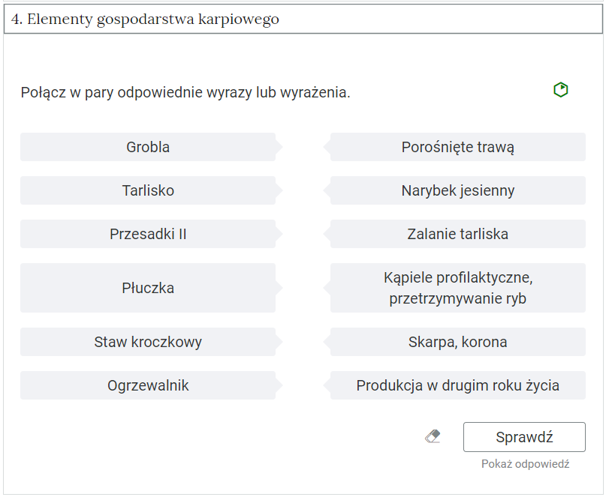Screen dimensions: 606x497
Task: Select the Przesadki II tile
Action: point(148,234)
